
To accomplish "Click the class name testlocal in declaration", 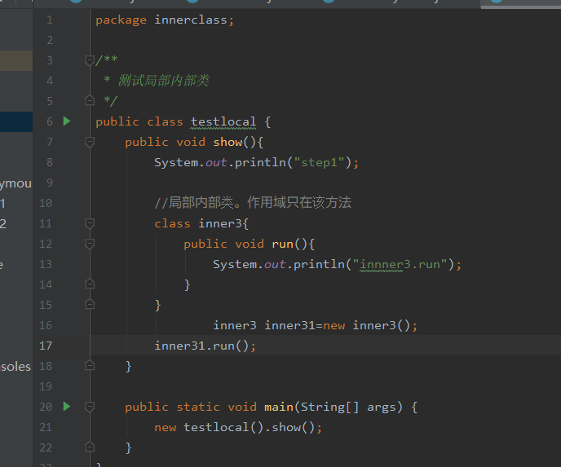I will [223, 122].
